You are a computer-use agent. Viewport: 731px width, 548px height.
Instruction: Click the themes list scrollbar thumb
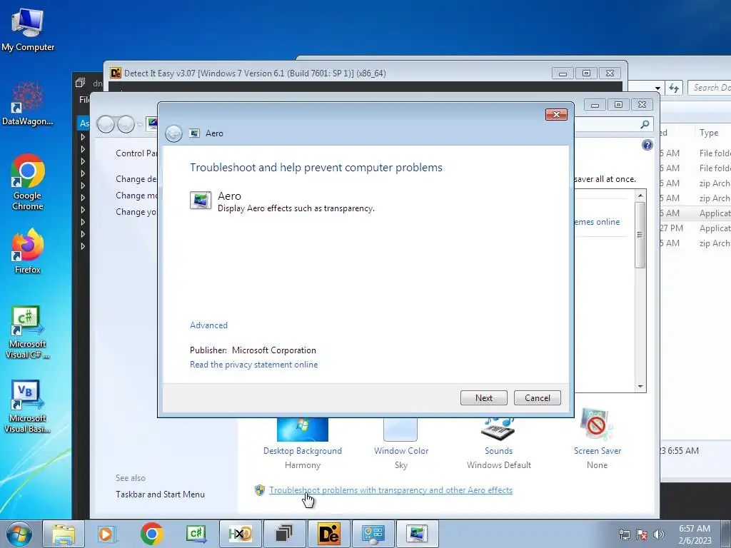tap(640, 234)
